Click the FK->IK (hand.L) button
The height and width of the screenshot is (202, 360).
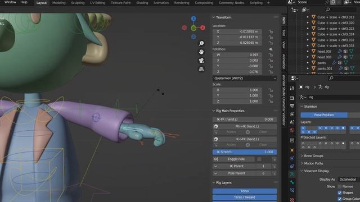(x=245, y=126)
